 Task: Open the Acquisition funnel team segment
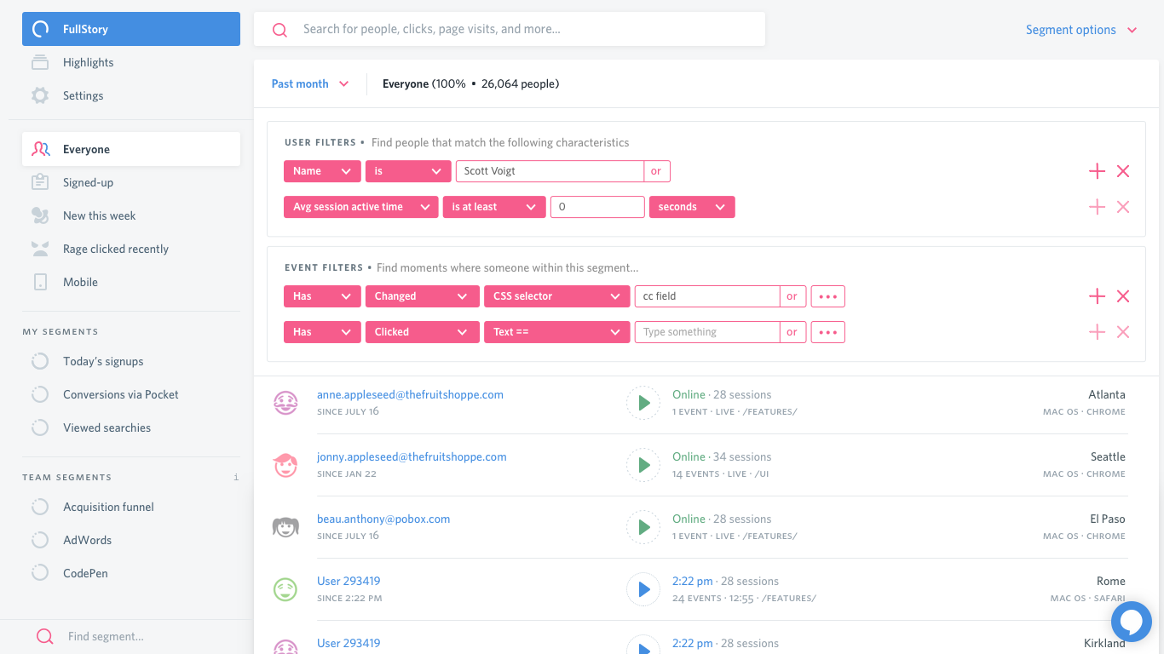tap(108, 507)
